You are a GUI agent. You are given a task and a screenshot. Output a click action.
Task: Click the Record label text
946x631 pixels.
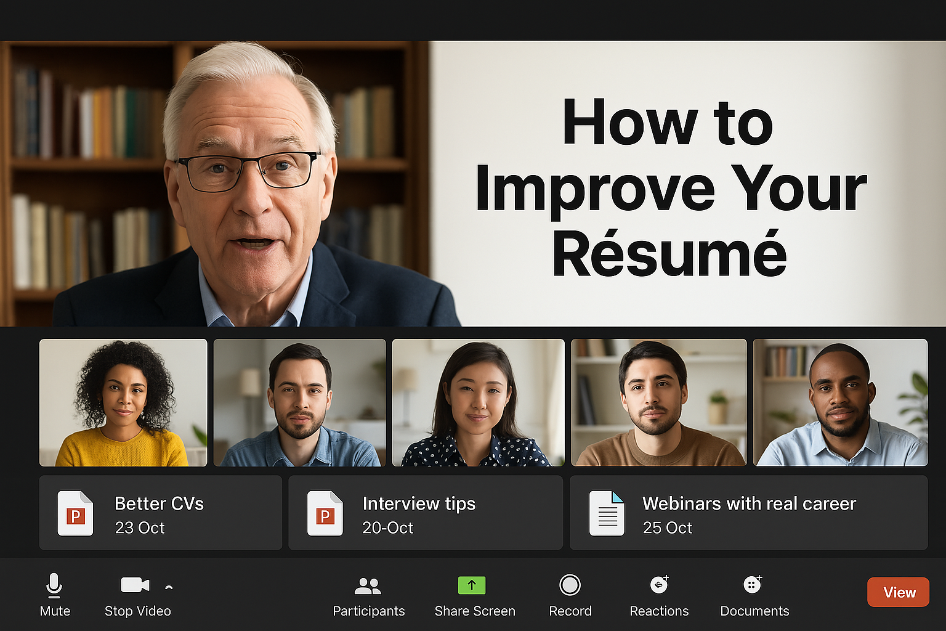click(570, 611)
